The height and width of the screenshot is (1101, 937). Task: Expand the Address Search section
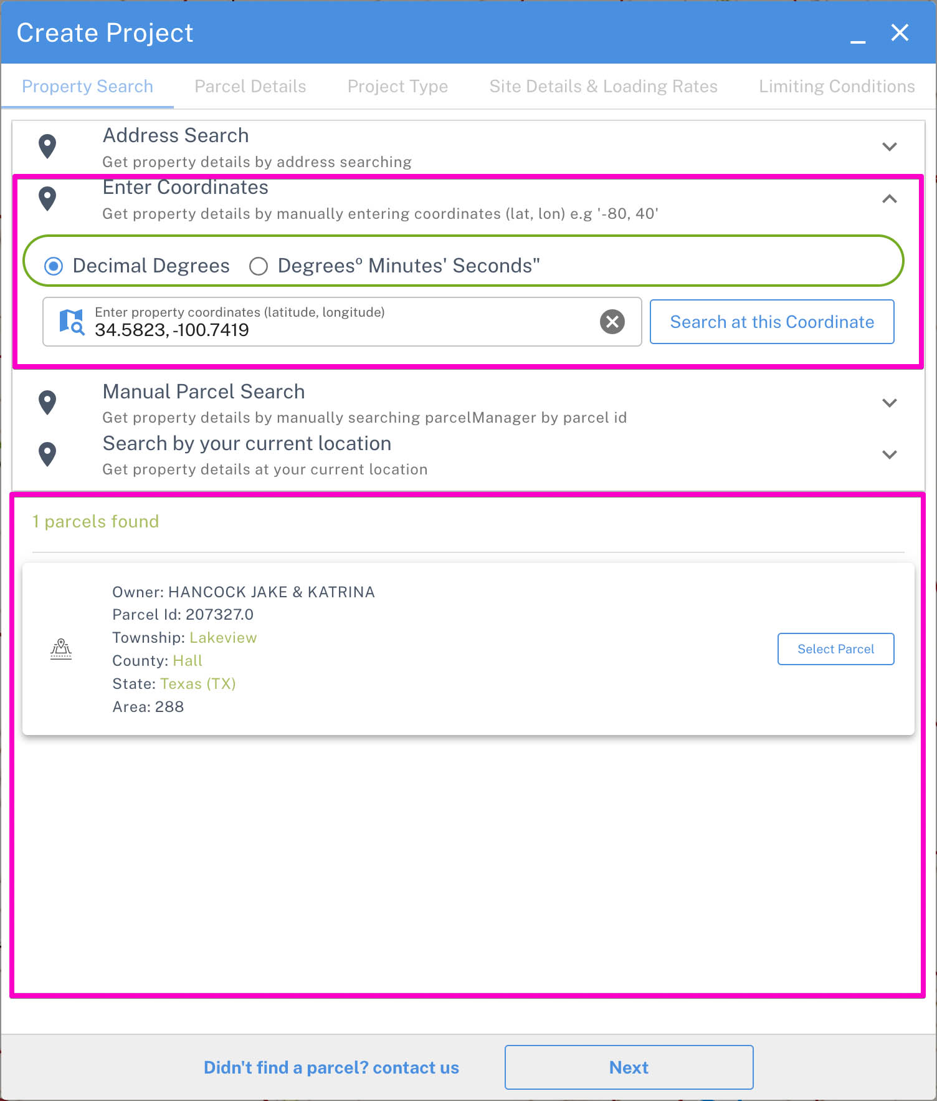(889, 147)
